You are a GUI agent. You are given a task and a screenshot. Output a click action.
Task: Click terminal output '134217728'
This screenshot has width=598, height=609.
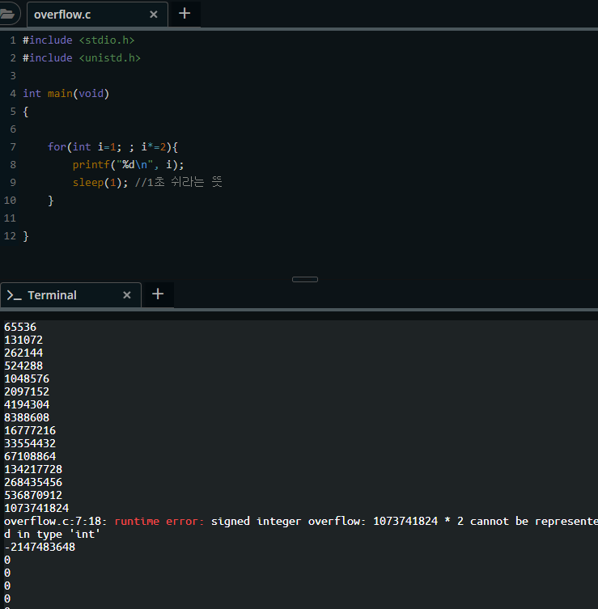33,469
